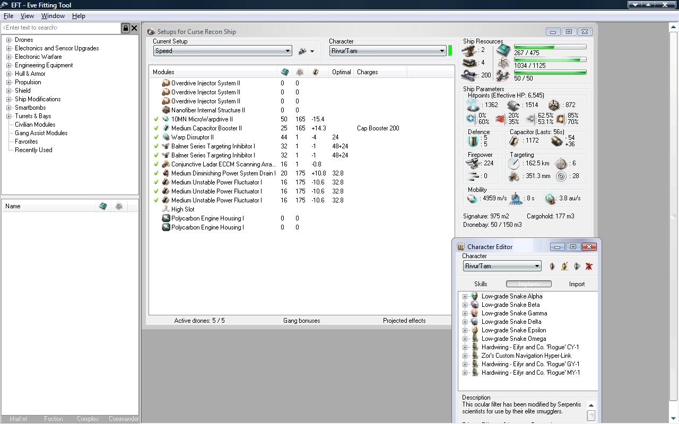
Task: Click the powergrid column header icon in the Modules list
Action: coord(300,72)
